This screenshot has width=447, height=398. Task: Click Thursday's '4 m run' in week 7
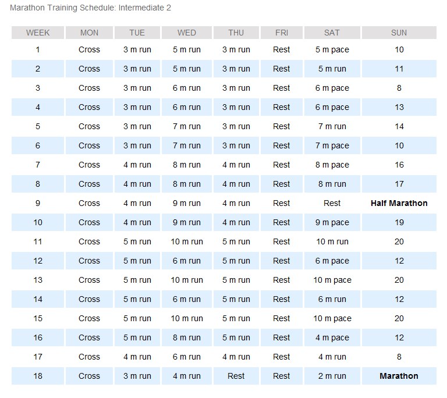tap(236, 165)
